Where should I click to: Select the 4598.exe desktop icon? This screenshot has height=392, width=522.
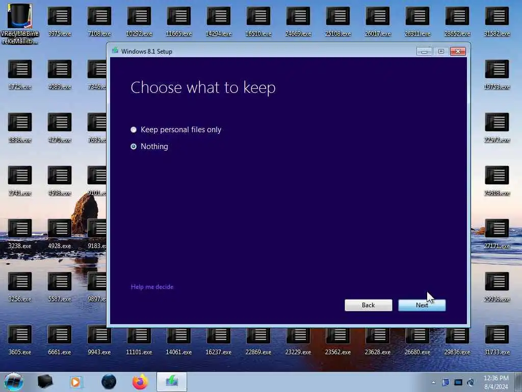tap(60, 181)
